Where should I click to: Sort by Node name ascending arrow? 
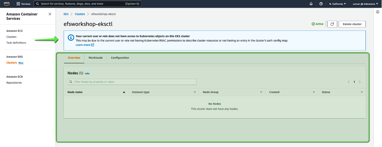coord(124,92)
